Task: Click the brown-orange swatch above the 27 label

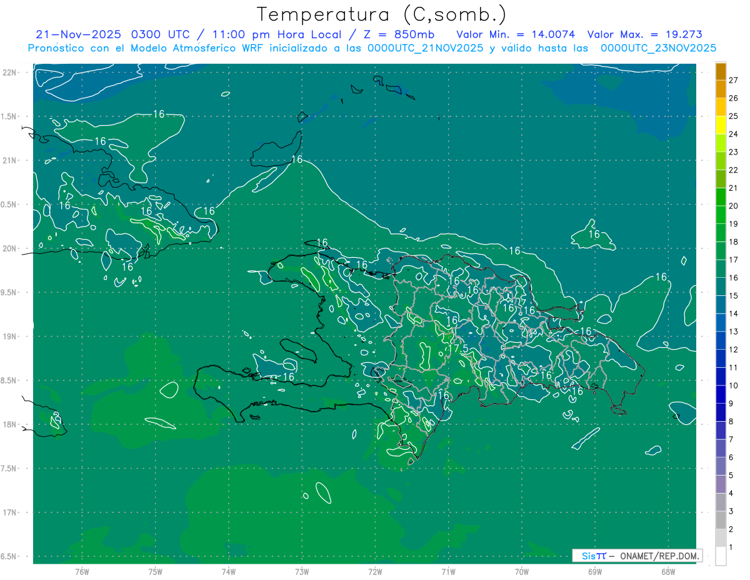Action: click(721, 71)
